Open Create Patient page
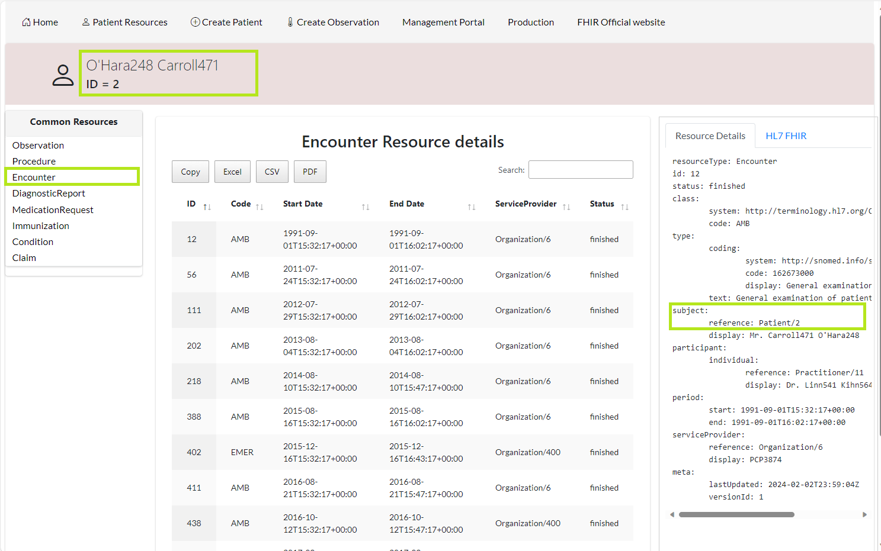Image resolution: width=881 pixels, height=551 pixels. click(x=226, y=22)
